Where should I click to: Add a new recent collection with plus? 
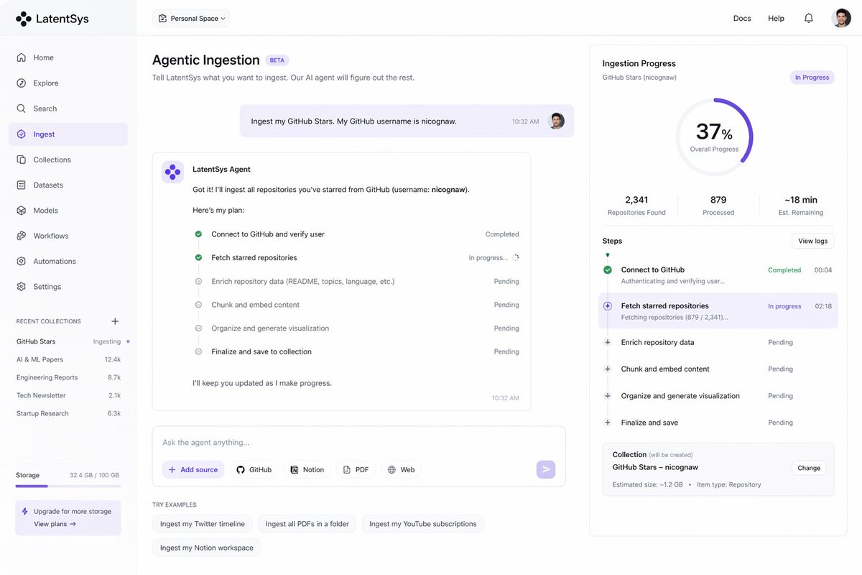tap(115, 321)
